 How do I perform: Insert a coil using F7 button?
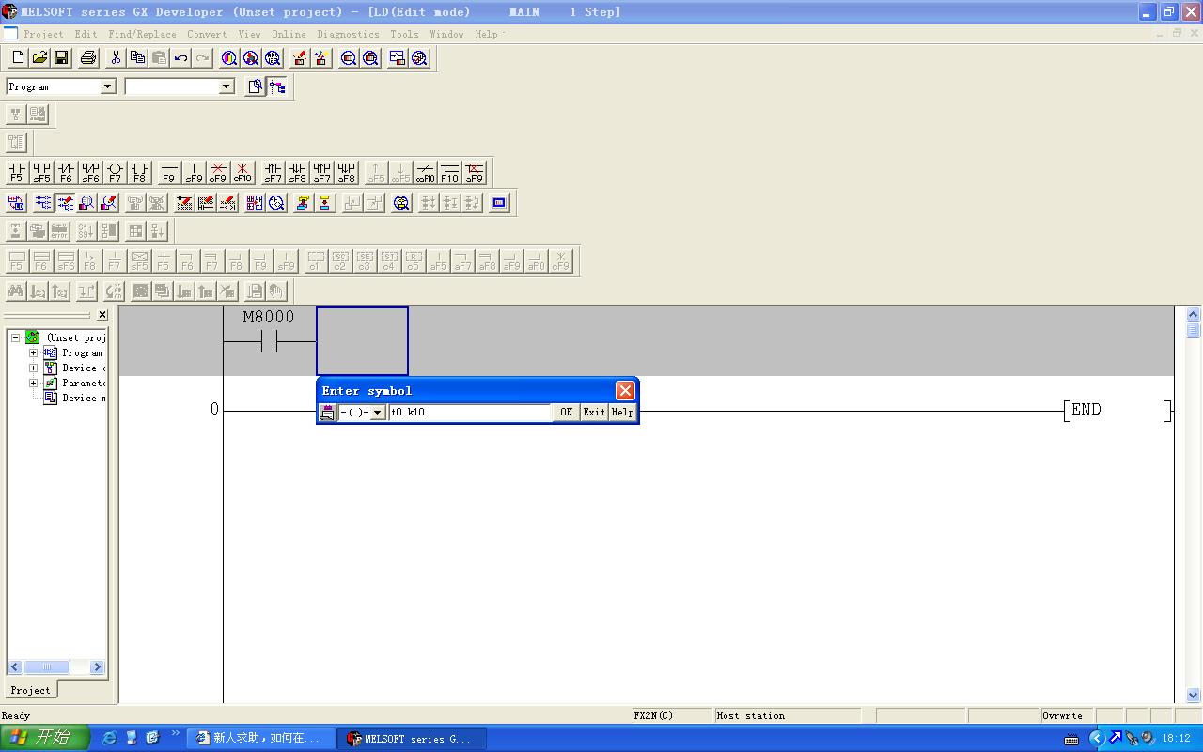(115, 172)
